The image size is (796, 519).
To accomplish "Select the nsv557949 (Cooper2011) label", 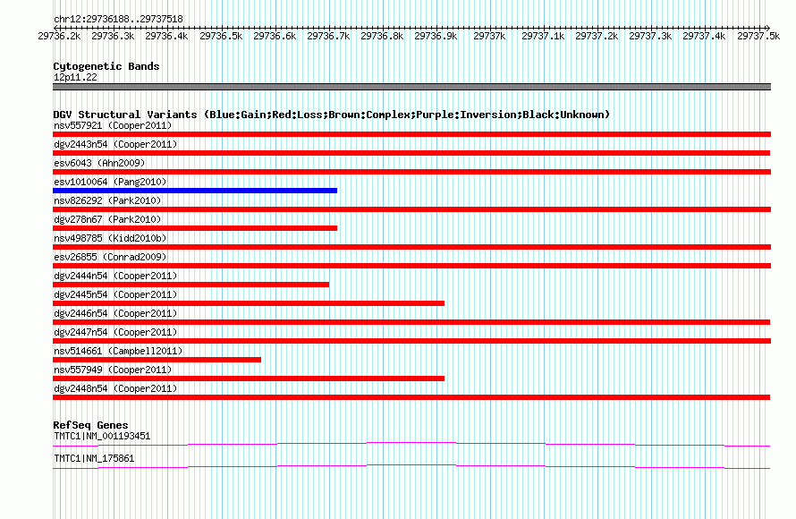I will 113,370.
